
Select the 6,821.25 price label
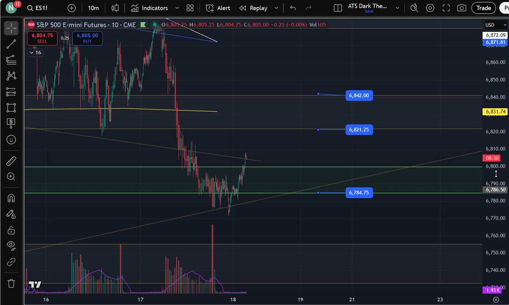tap(359, 130)
